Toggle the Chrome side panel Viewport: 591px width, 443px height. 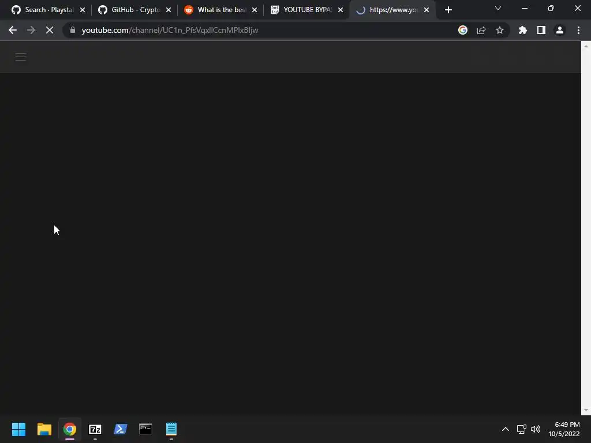[541, 30]
